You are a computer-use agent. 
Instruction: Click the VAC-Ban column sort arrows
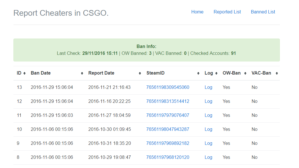277,73
